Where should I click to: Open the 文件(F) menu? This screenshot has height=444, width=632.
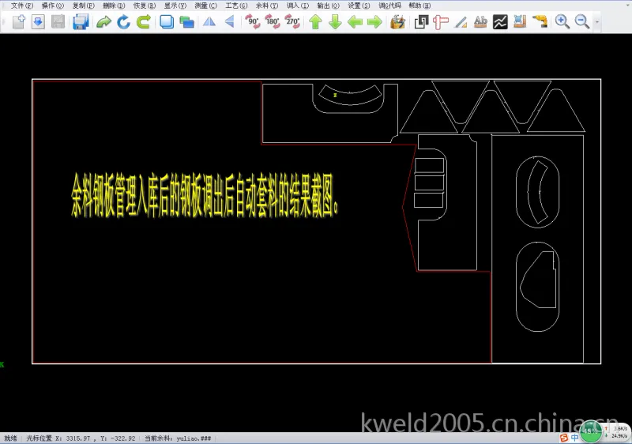tap(22, 6)
